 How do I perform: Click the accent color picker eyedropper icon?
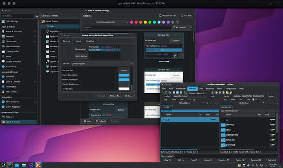pos(178,22)
